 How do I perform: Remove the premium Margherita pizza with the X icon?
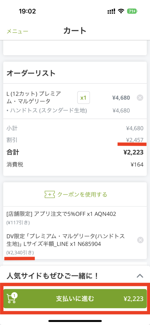tap(140, 98)
